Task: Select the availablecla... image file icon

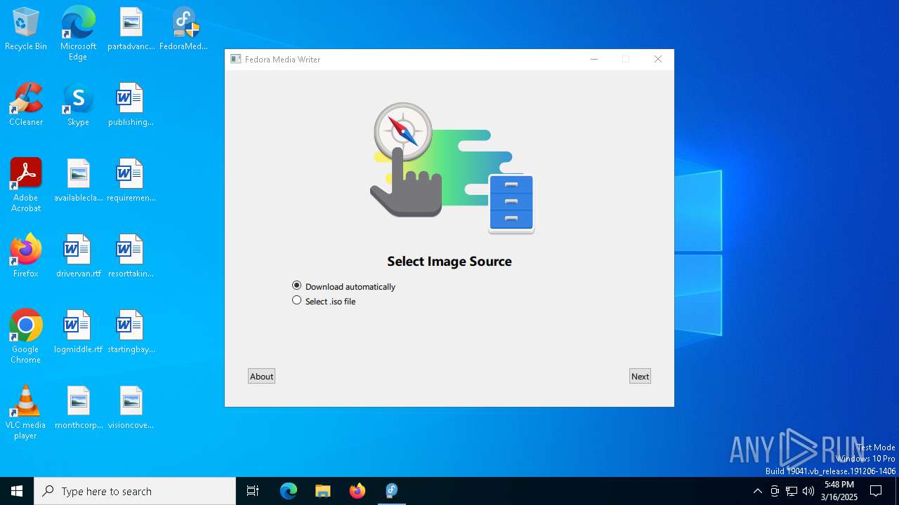Action: pyautogui.click(x=78, y=181)
